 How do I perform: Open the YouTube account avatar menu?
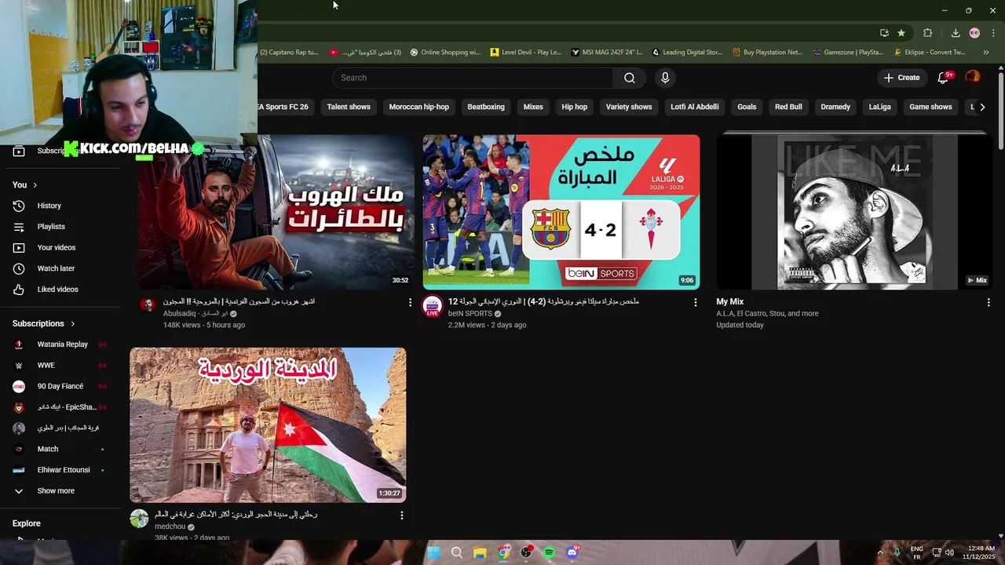tap(973, 77)
